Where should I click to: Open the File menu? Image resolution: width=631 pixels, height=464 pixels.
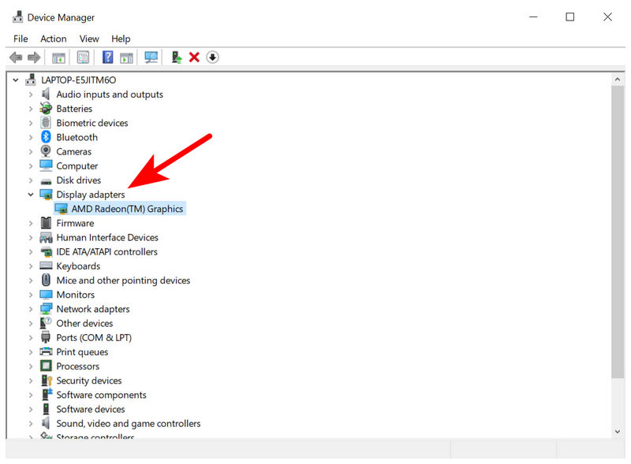point(20,39)
